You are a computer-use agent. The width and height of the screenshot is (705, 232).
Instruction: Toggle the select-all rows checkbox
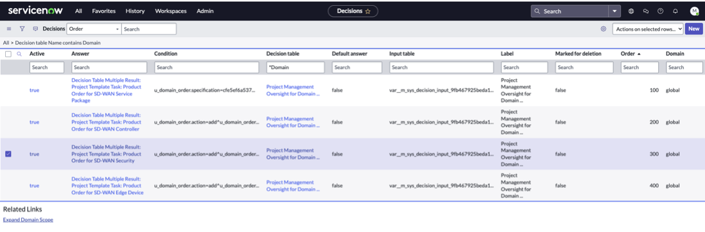click(x=8, y=54)
